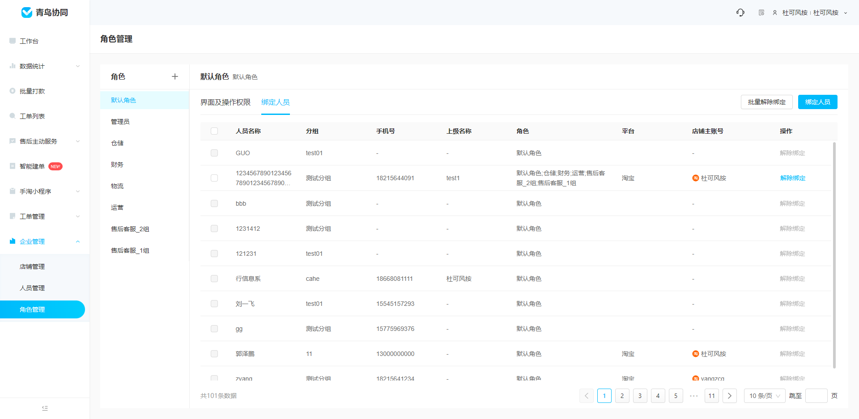Check the GUO row checkbox

pyautogui.click(x=214, y=153)
